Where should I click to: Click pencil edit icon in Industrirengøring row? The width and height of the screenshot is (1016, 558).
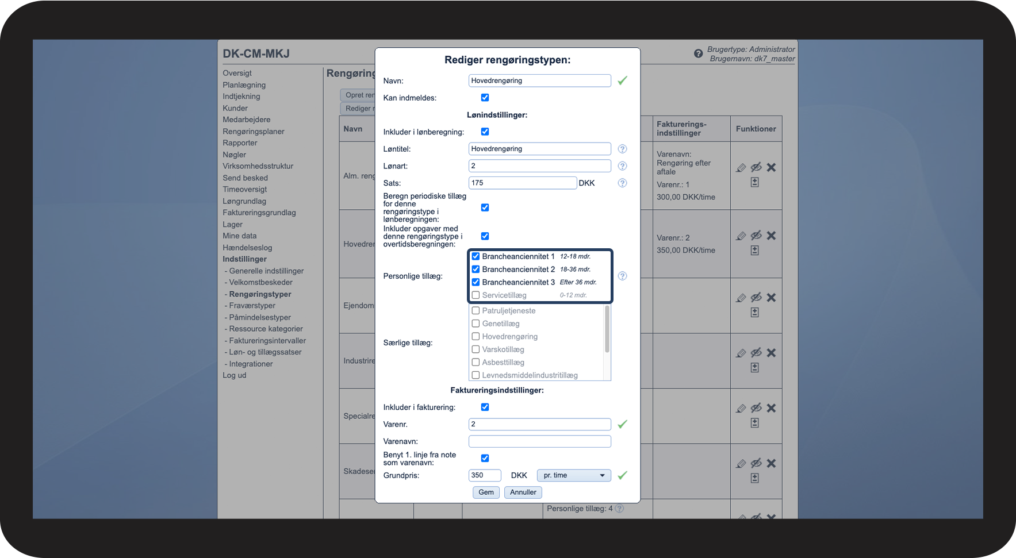click(741, 353)
